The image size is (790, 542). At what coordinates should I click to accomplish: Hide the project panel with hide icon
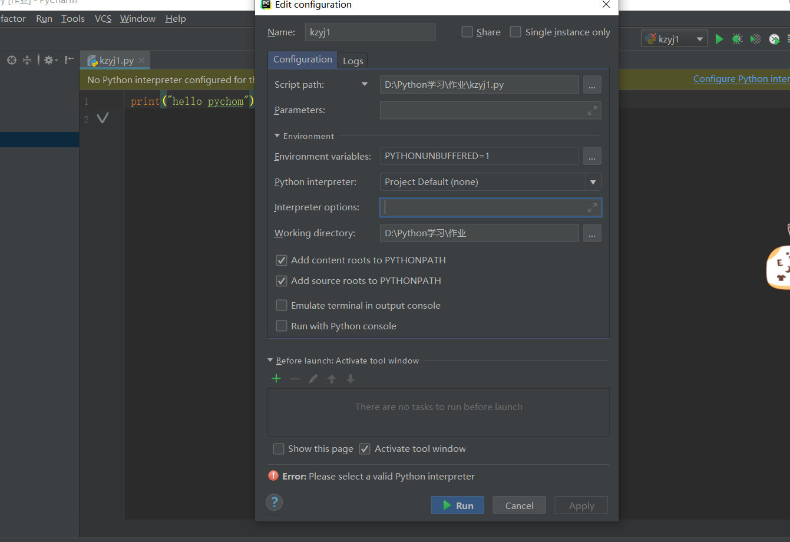[70, 60]
